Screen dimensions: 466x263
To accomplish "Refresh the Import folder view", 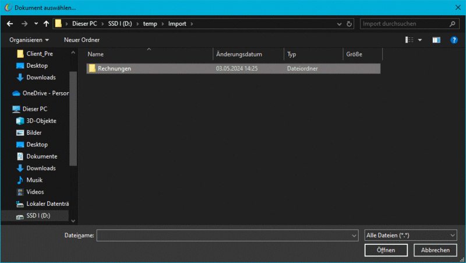I will click(349, 24).
